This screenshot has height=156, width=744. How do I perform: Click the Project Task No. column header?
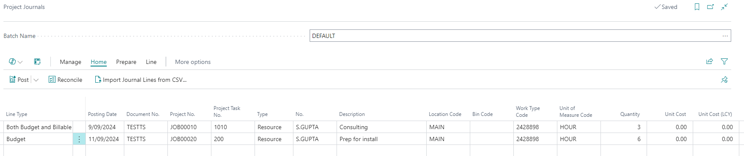227,111
